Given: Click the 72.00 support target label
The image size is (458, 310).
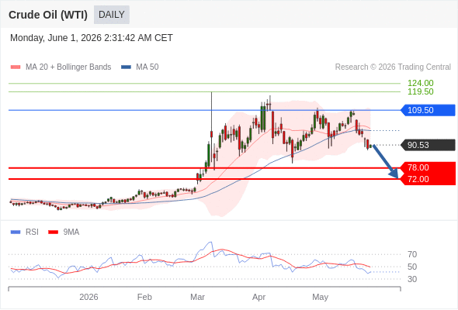Looking at the screenshot, I should 429,179.
